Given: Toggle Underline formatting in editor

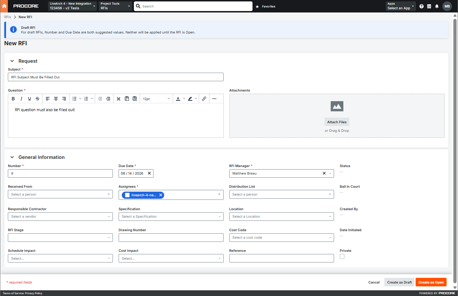Looking at the screenshot, I should point(30,99).
